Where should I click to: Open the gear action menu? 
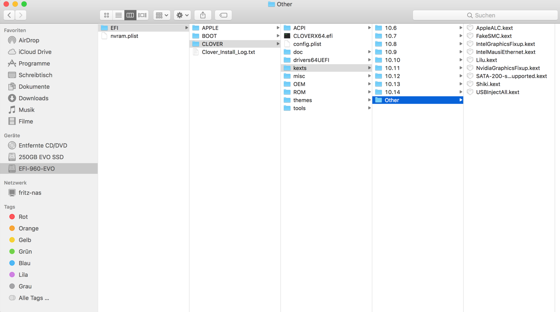182,15
